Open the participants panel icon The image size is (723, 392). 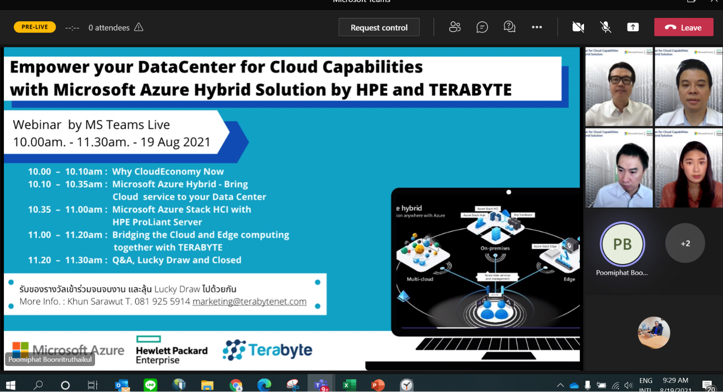tap(455, 27)
